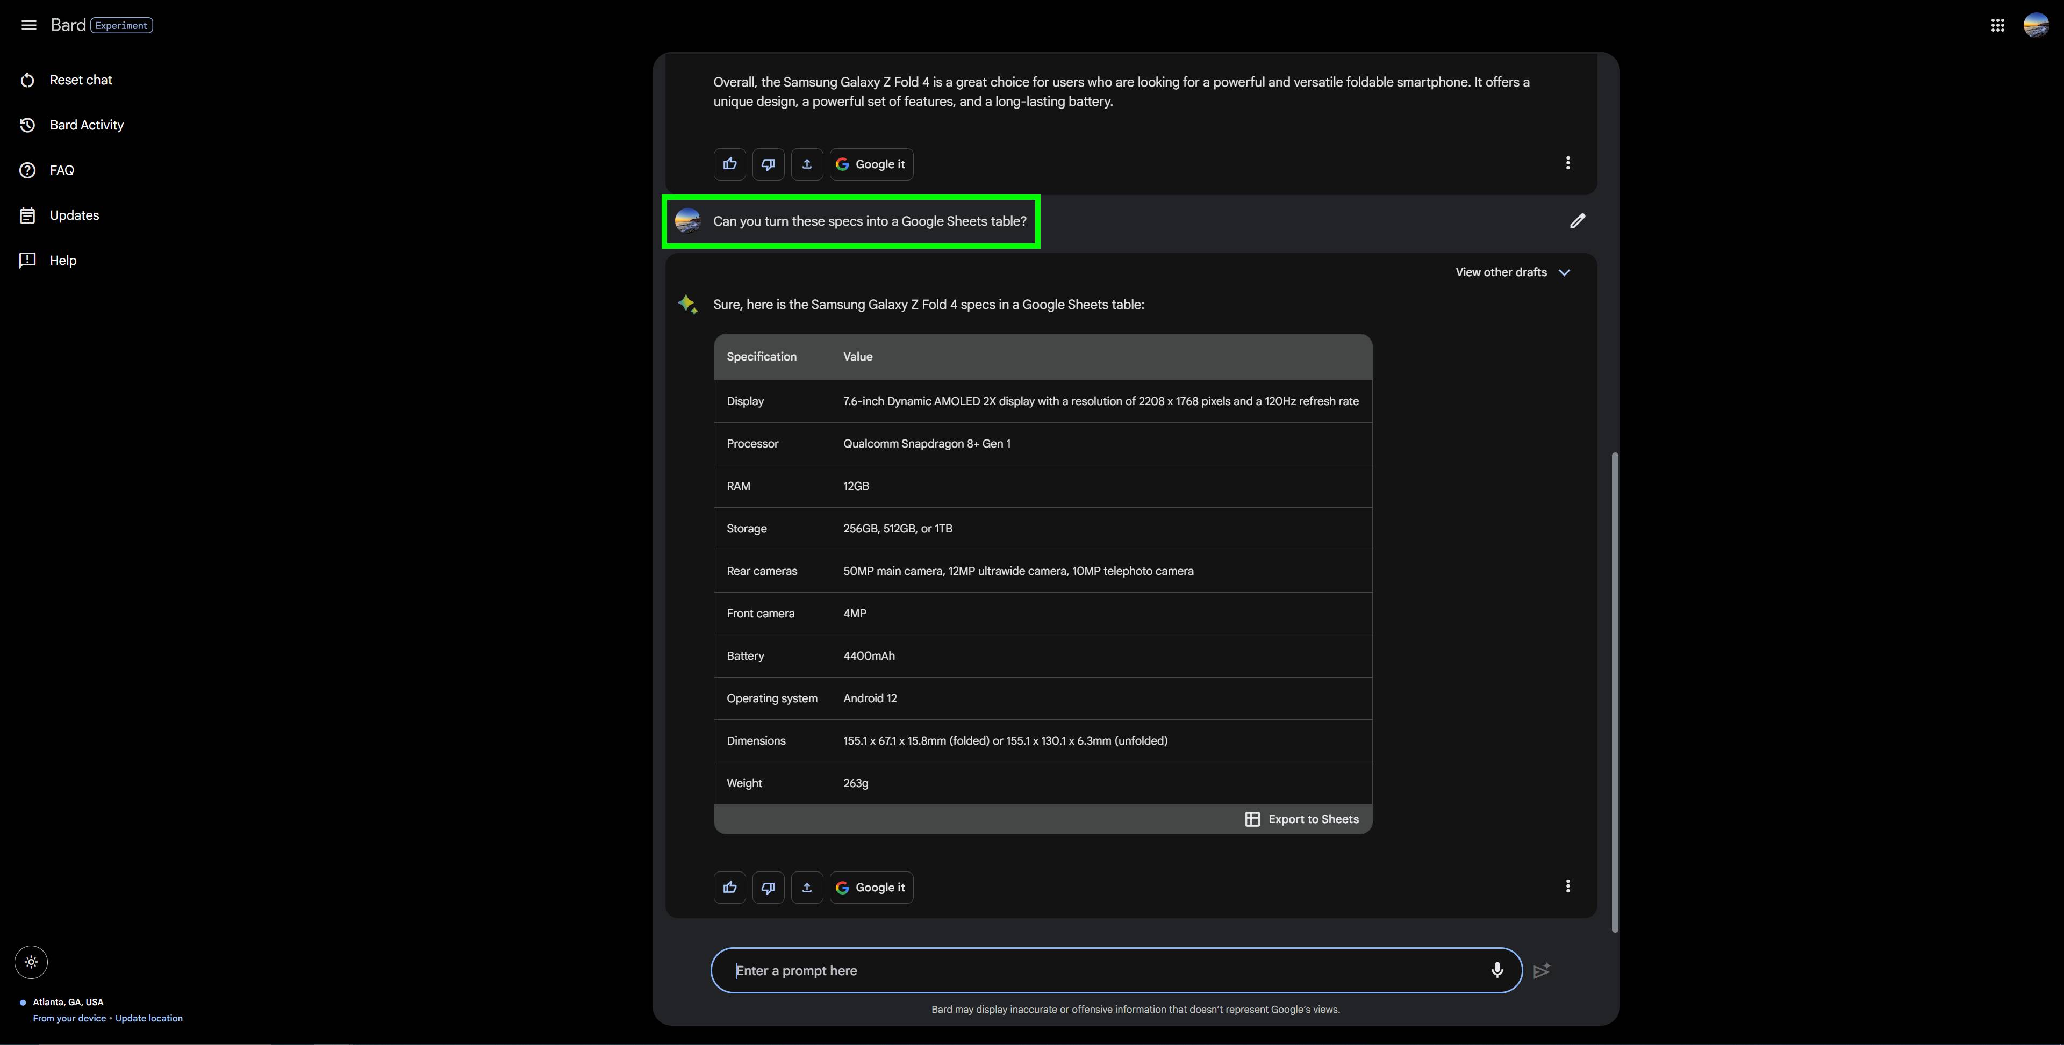Image resolution: width=2064 pixels, height=1045 pixels.
Task: Open more options for the summary response
Action: [x=1568, y=163]
